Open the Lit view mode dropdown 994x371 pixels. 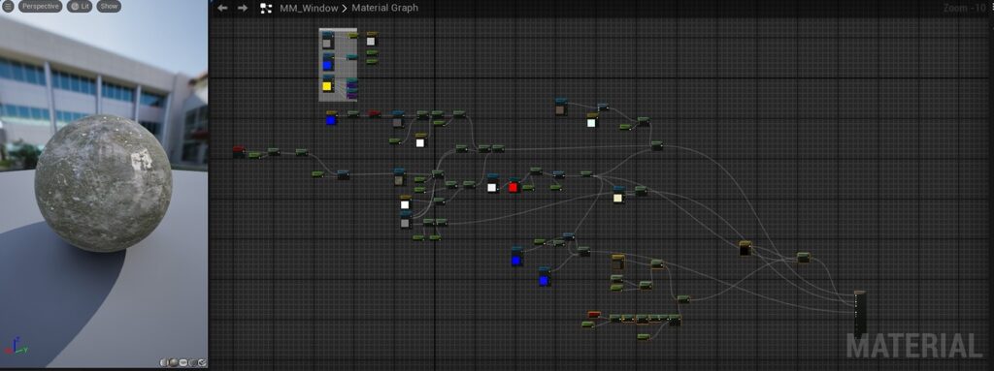click(x=80, y=7)
